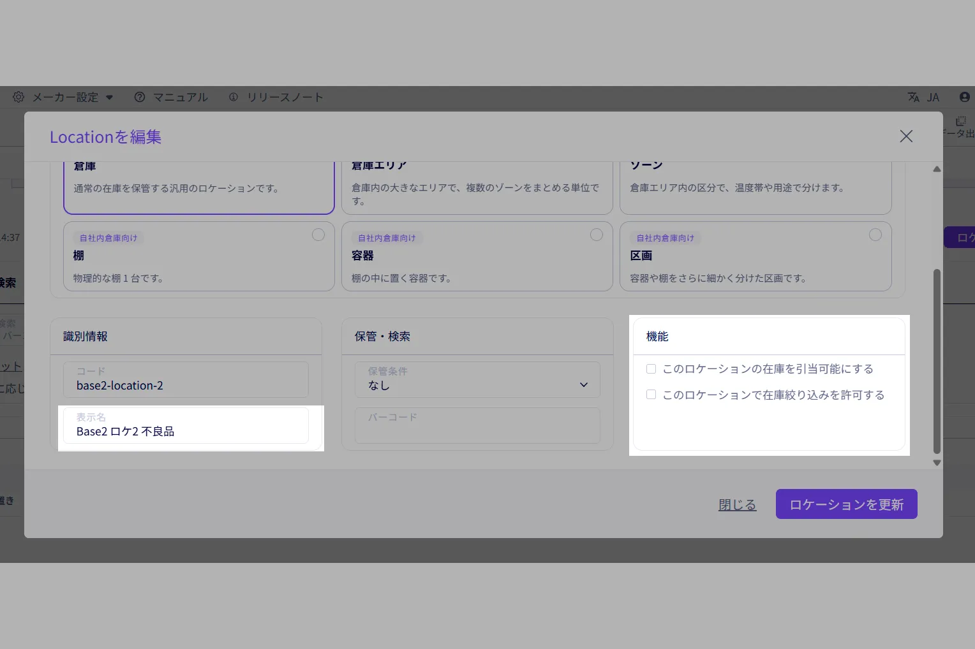This screenshot has width=975, height=649.
Task: Select the 倉庫 location type card
Action: tap(199, 187)
